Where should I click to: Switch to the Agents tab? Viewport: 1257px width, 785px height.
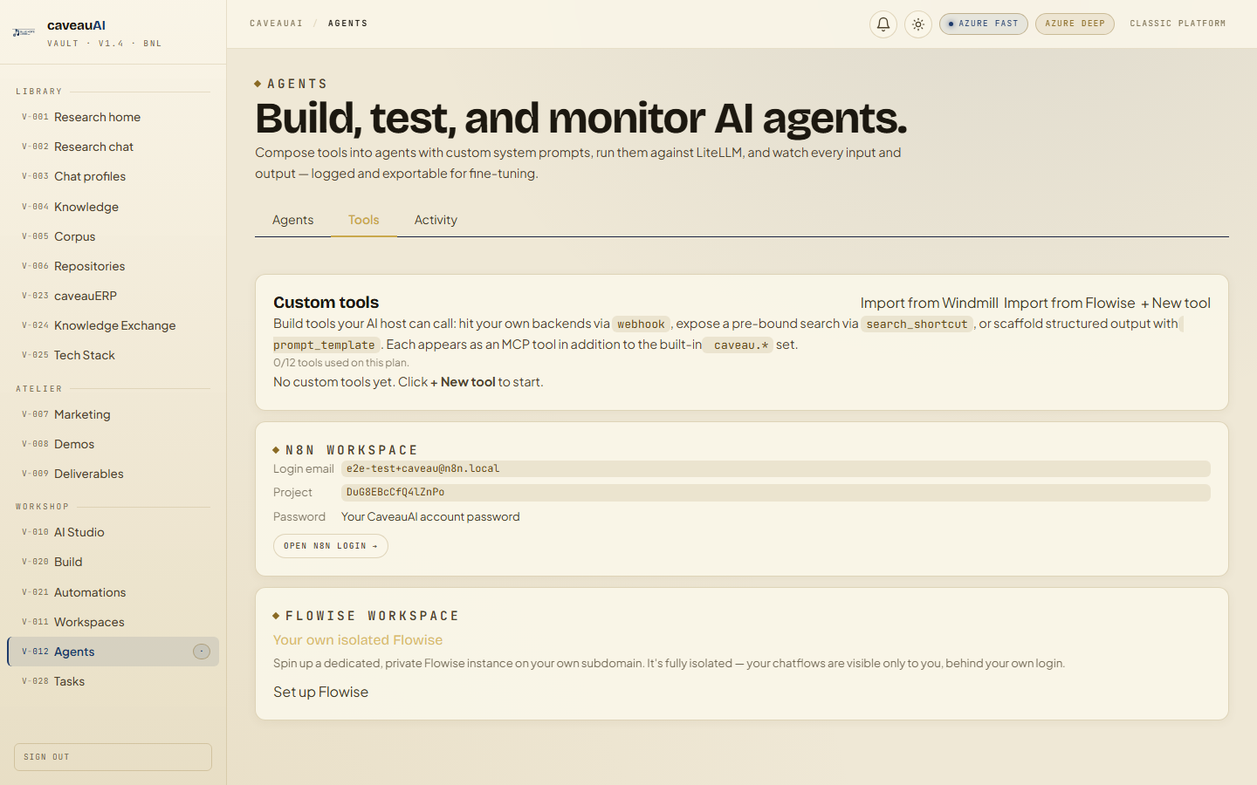click(x=292, y=220)
